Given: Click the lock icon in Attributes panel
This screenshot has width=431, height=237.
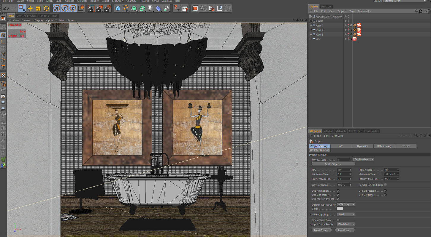Looking at the screenshot, I should coord(421,135).
